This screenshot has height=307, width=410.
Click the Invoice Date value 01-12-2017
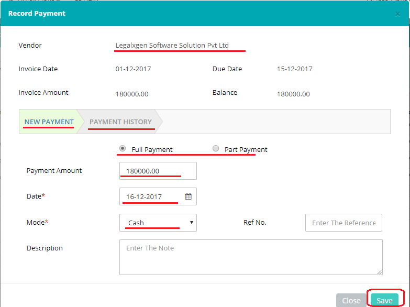click(133, 69)
